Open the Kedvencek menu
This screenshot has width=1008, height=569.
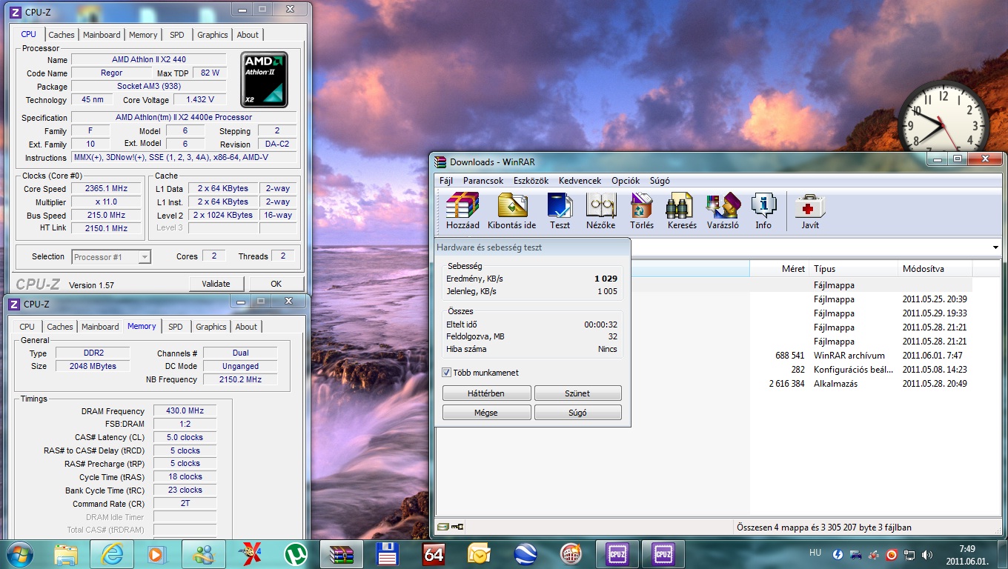click(580, 181)
